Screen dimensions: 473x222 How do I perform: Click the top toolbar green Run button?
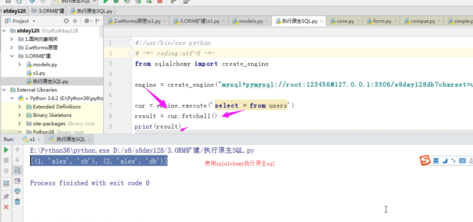point(106,2)
